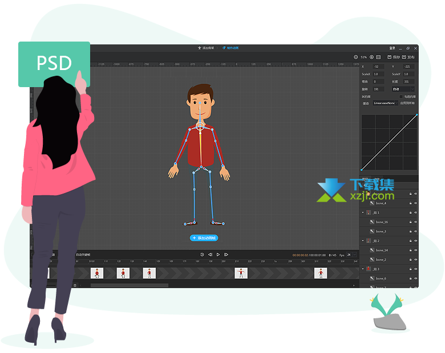Hide the bone_16 layer via its eye icon
This screenshot has width=445, height=353.
415,222
